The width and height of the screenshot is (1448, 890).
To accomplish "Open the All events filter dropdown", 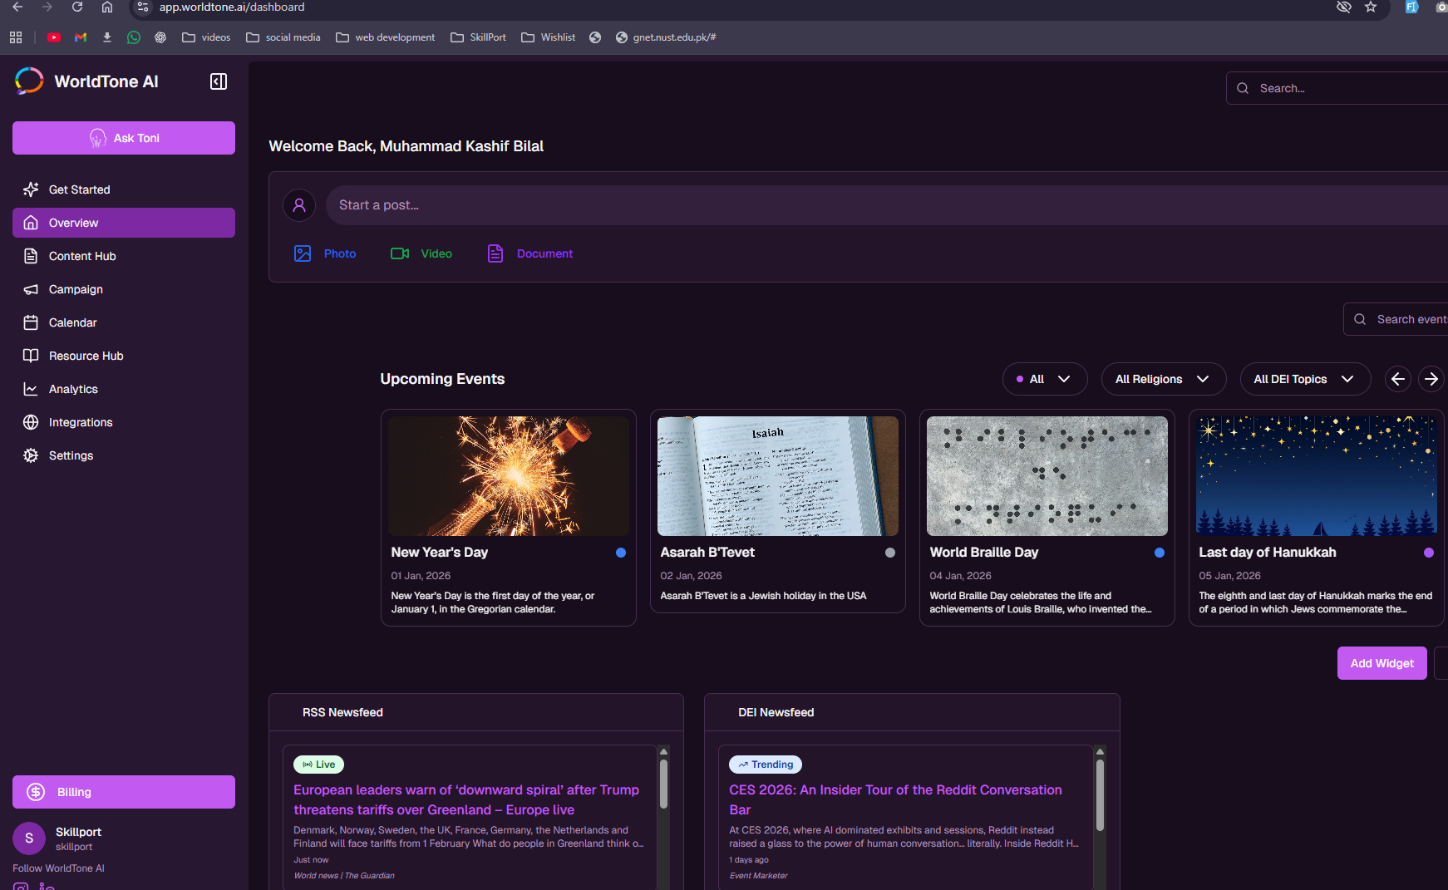I will (x=1044, y=379).
